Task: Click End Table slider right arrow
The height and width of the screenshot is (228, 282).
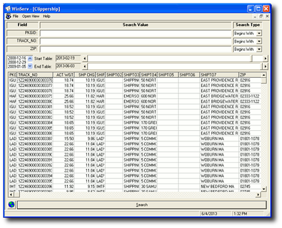Action: pyautogui.click(x=266, y=66)
